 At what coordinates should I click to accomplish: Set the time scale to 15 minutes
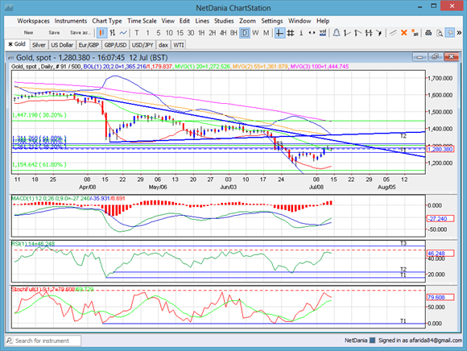[180, 33]
